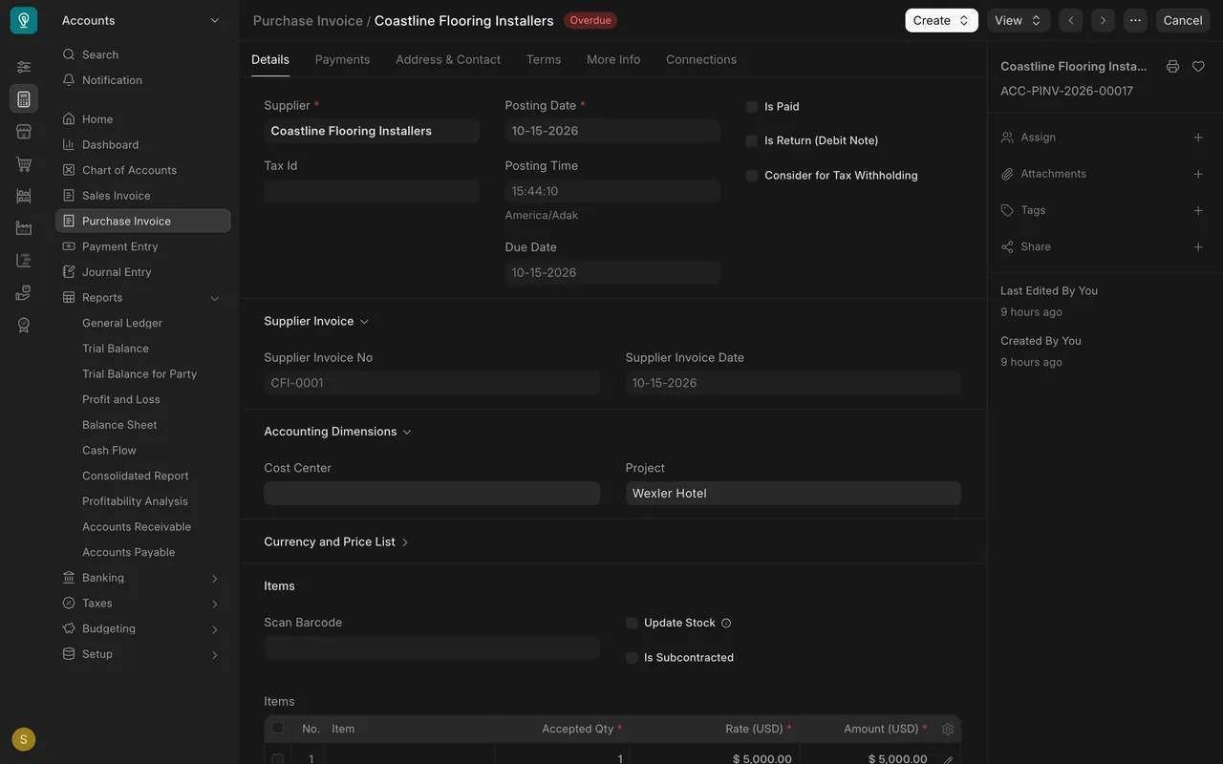Viewport: 1223px width, 764px height.
Task: Like the document with the heart icon
Action: click(1198, 67)
